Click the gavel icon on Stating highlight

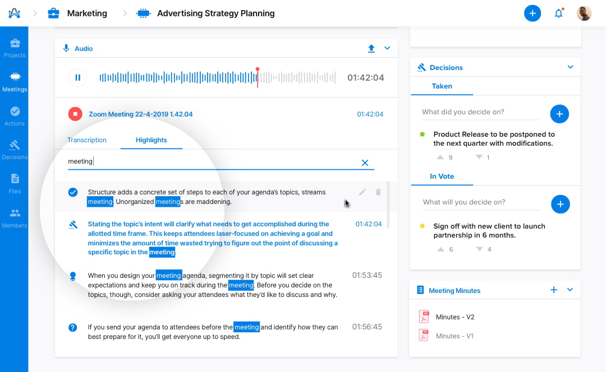click(73, 225)
